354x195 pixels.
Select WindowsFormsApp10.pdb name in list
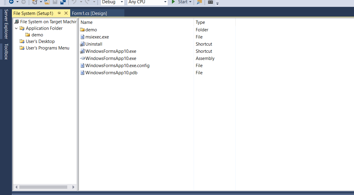click(x=111, y=73)
